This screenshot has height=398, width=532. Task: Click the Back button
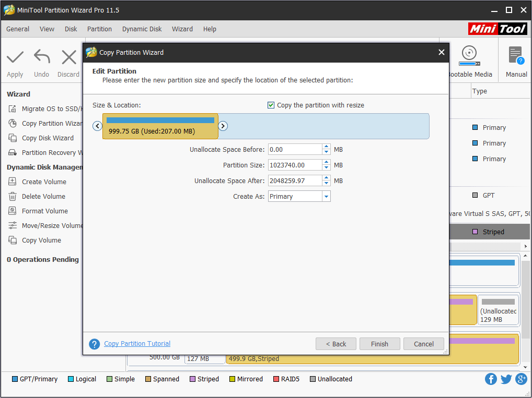click(x=336, y=344)
